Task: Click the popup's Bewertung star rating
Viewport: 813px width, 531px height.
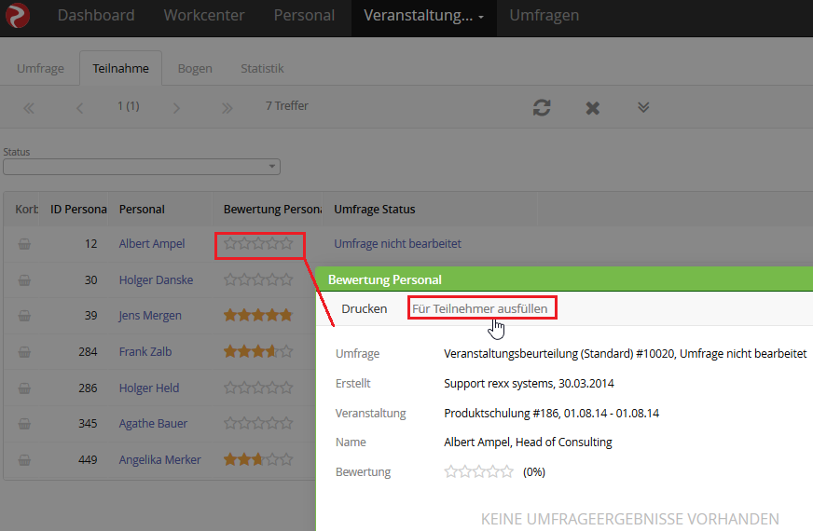Action: 478,472
